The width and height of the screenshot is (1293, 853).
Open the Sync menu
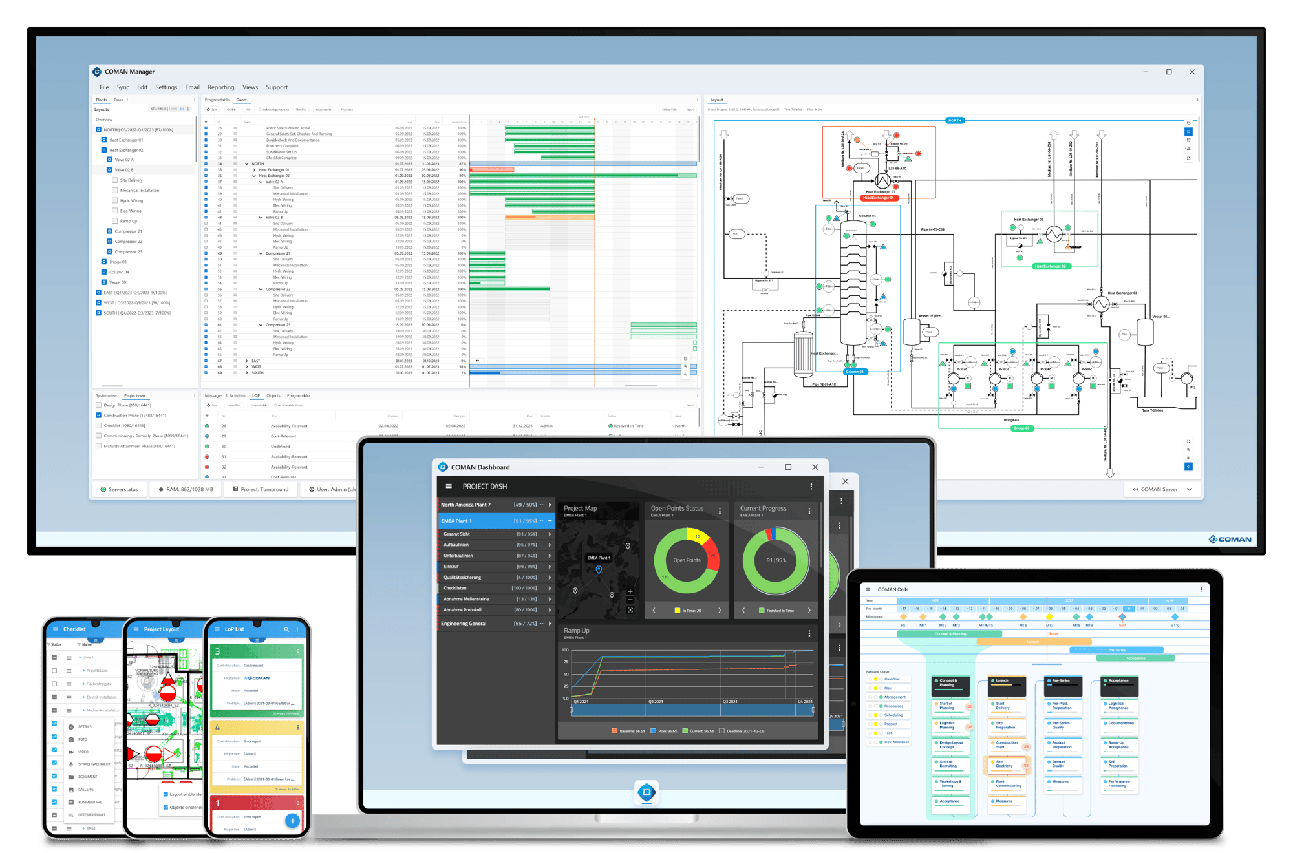pyautogui.click(x=123, y=87)
